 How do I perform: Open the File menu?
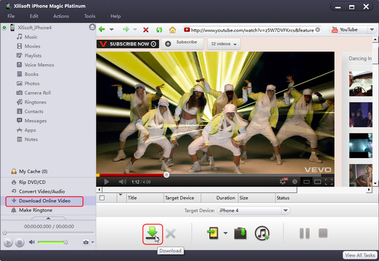click(11, 16)
